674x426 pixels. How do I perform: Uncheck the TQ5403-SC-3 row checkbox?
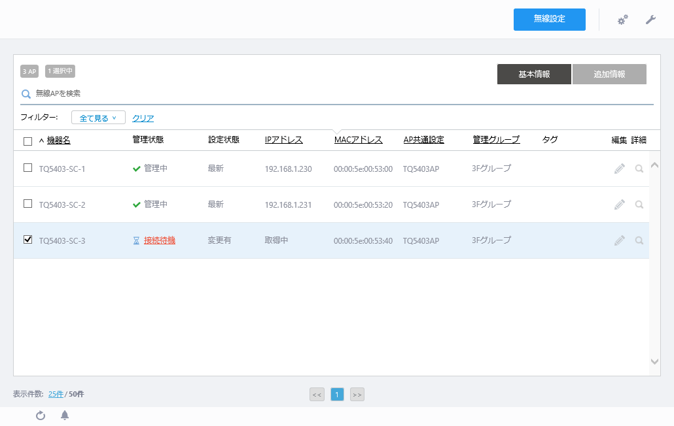point(28,239)
